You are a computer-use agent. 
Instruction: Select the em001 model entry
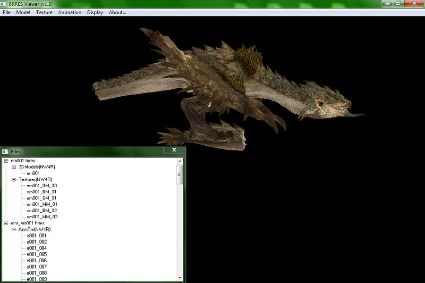click(x=33, y=173)
